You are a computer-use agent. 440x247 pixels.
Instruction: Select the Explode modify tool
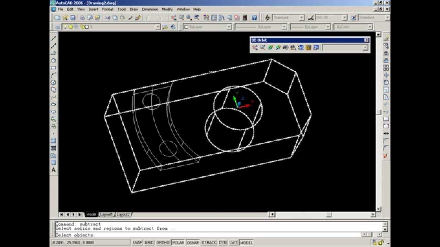coord(386,156)
